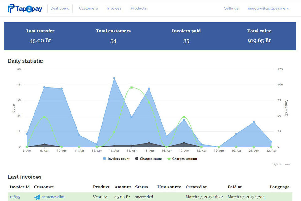Click the 14. Apr charges amount peak marker
301x201 pixels.
[x=132, y=88]
